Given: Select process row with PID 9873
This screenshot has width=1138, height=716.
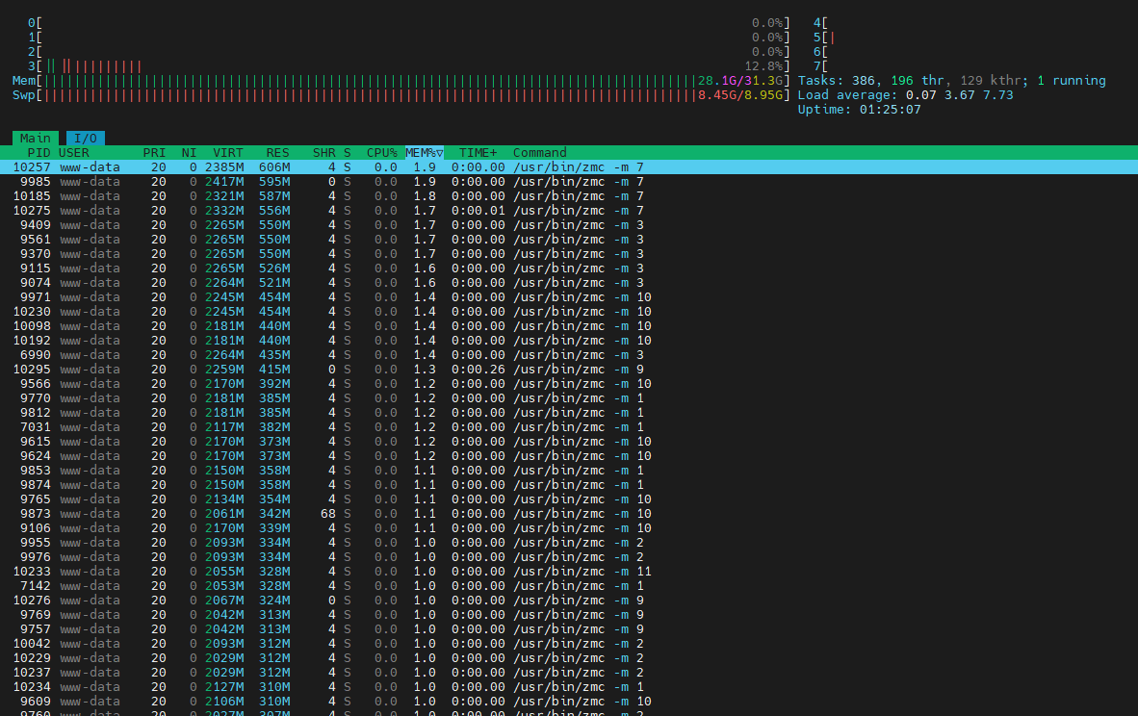Looking at the screenshot, I should coord(569,514).
